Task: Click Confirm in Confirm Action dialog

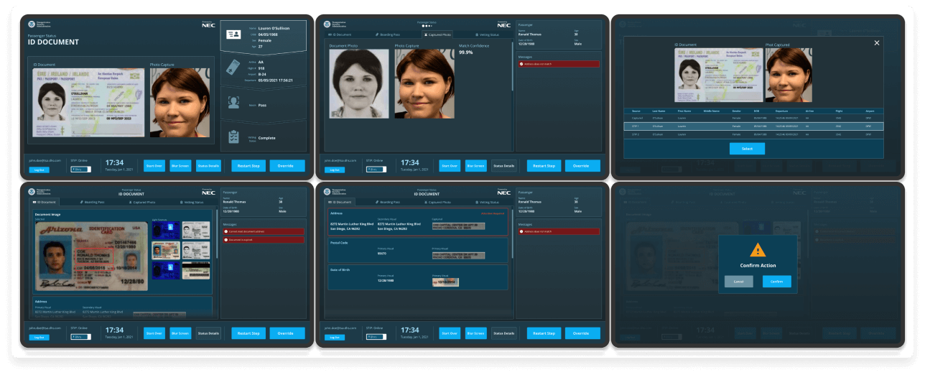Action: [x=776, y=282]
